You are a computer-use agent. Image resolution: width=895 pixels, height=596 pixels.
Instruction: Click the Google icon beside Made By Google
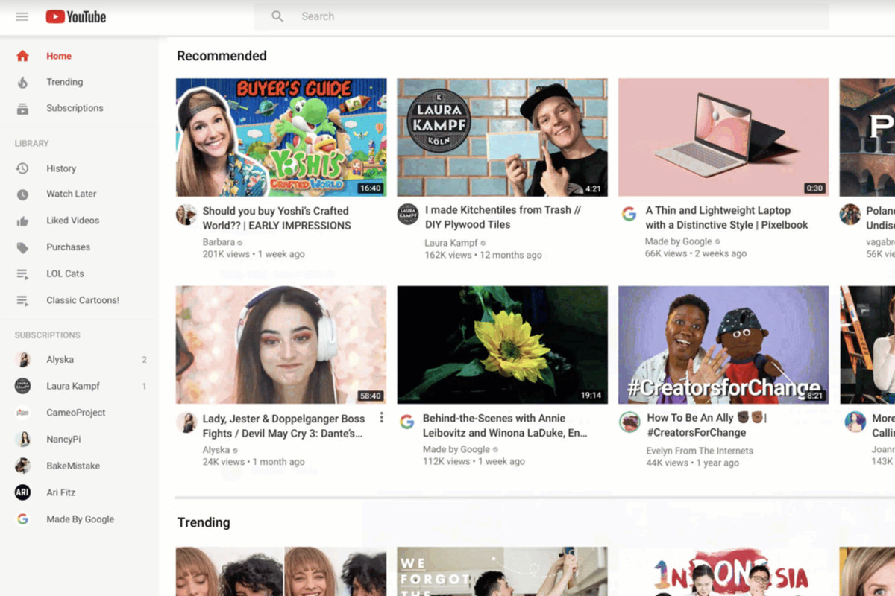[21, 519]
